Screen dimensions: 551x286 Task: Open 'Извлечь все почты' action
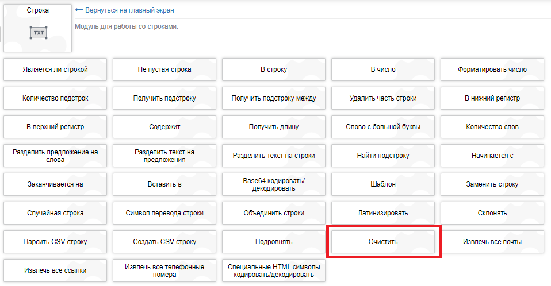tap(492, 242)
